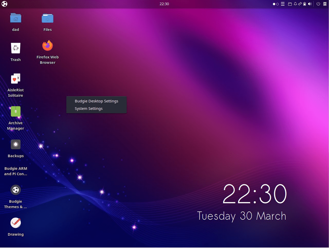Open notifications via the bell icon
This screenshot has height=248, width=329.
point(295,4)
